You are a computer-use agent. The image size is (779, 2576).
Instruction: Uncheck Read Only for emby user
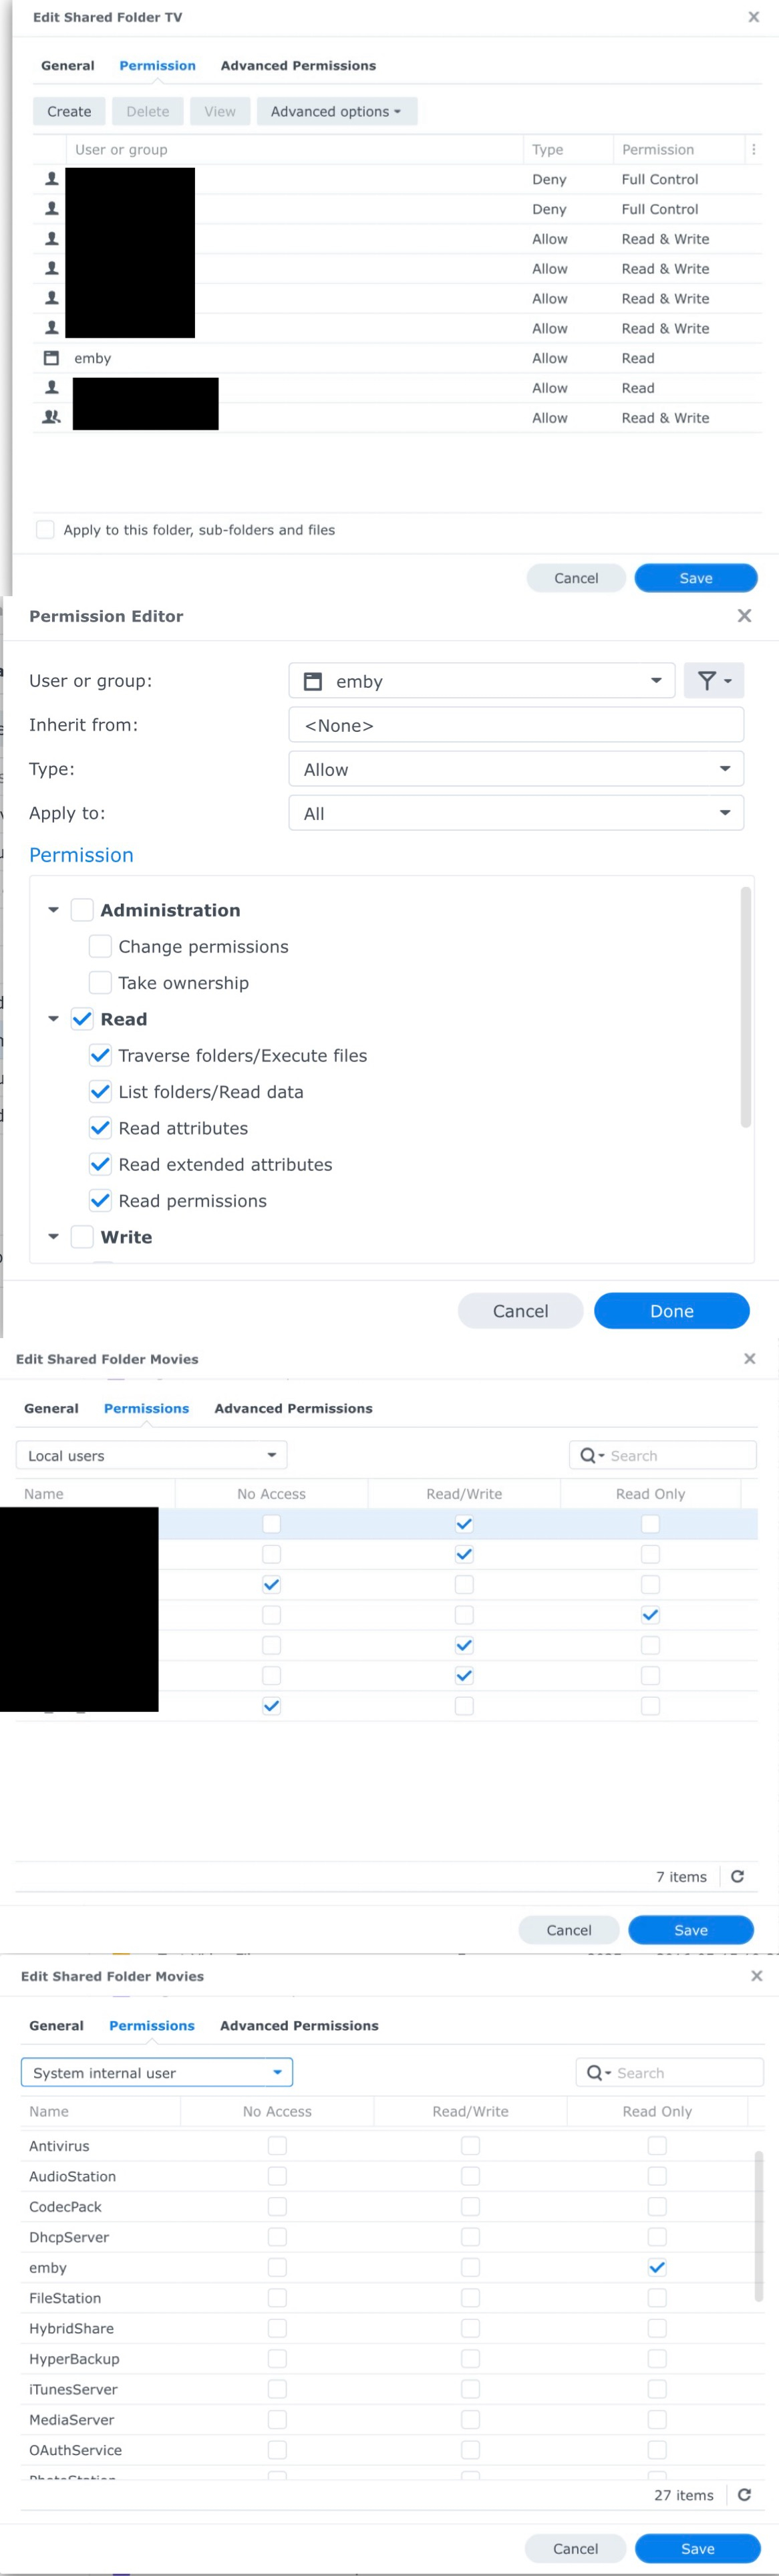657,2267
